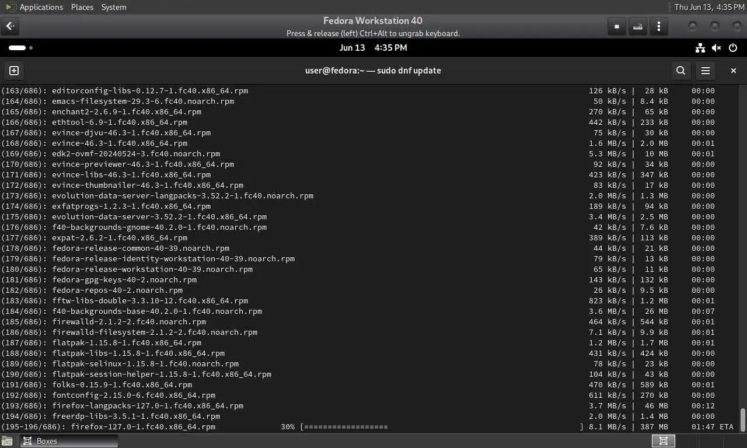Click the firefox-langpacks-127.0-1 line
The image size is (747, 448).
click(358, 406)
